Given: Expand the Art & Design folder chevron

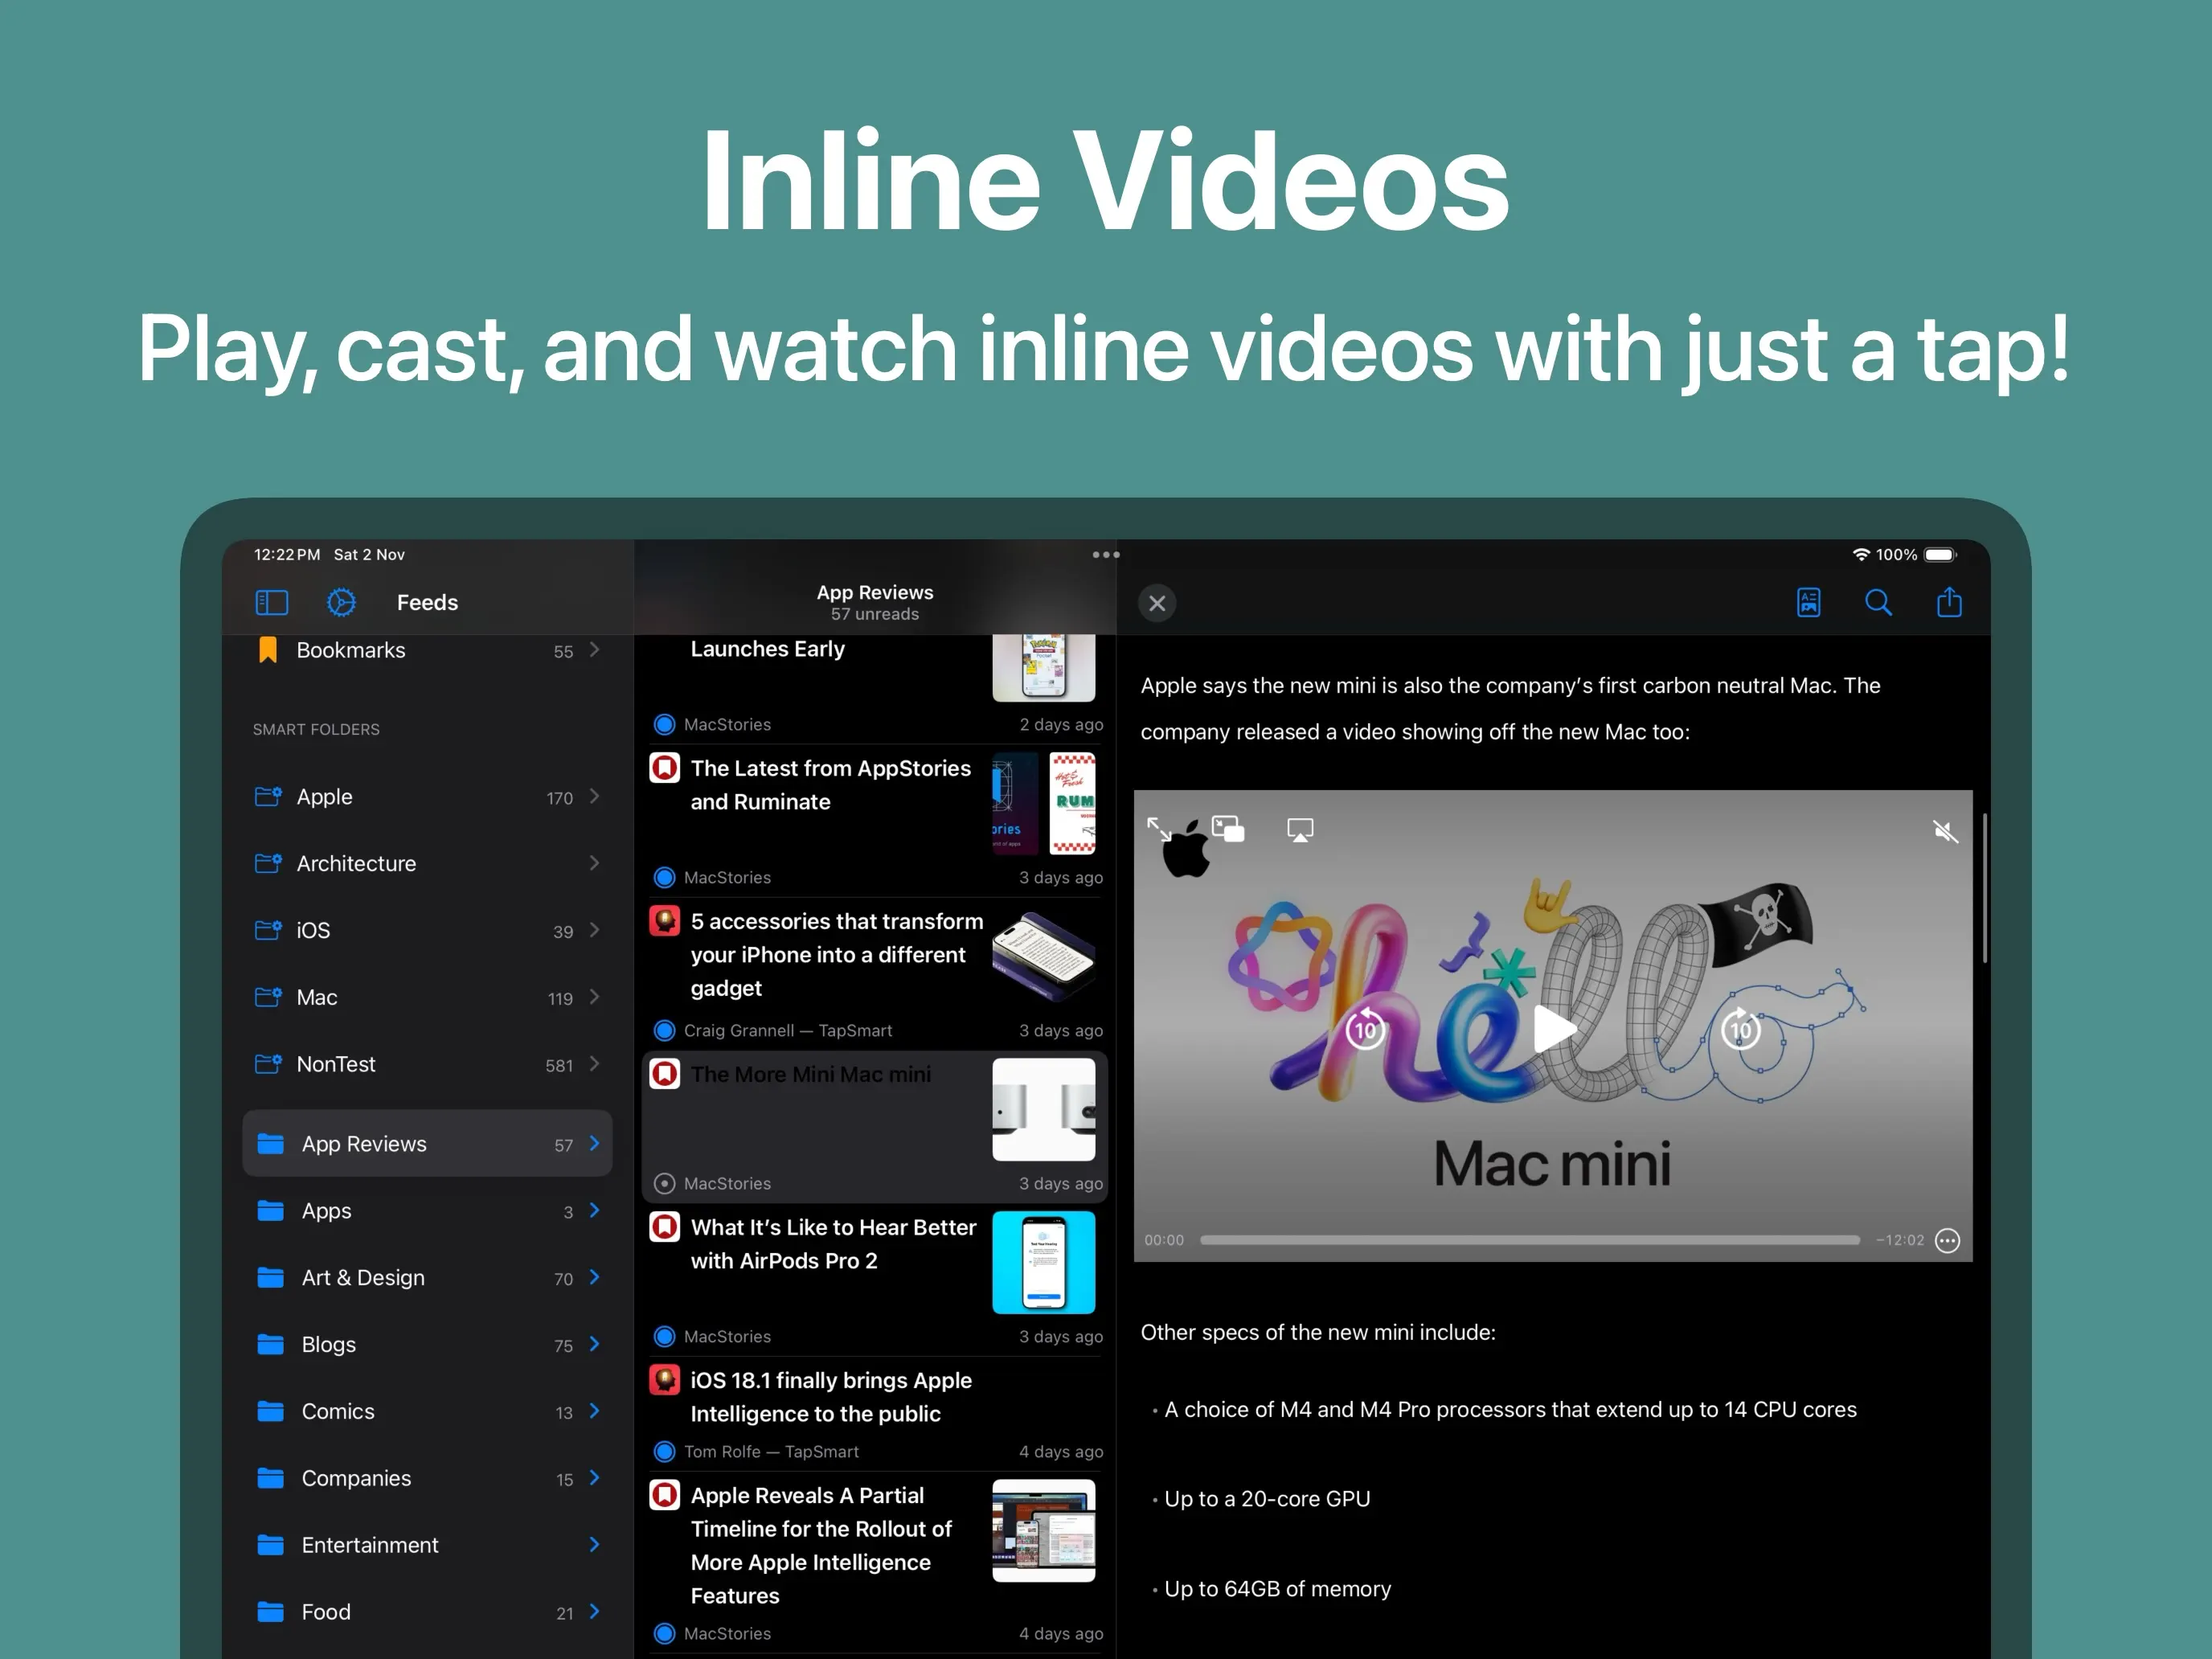Looking at the screenshot, I should click(x=594, y=1277).
